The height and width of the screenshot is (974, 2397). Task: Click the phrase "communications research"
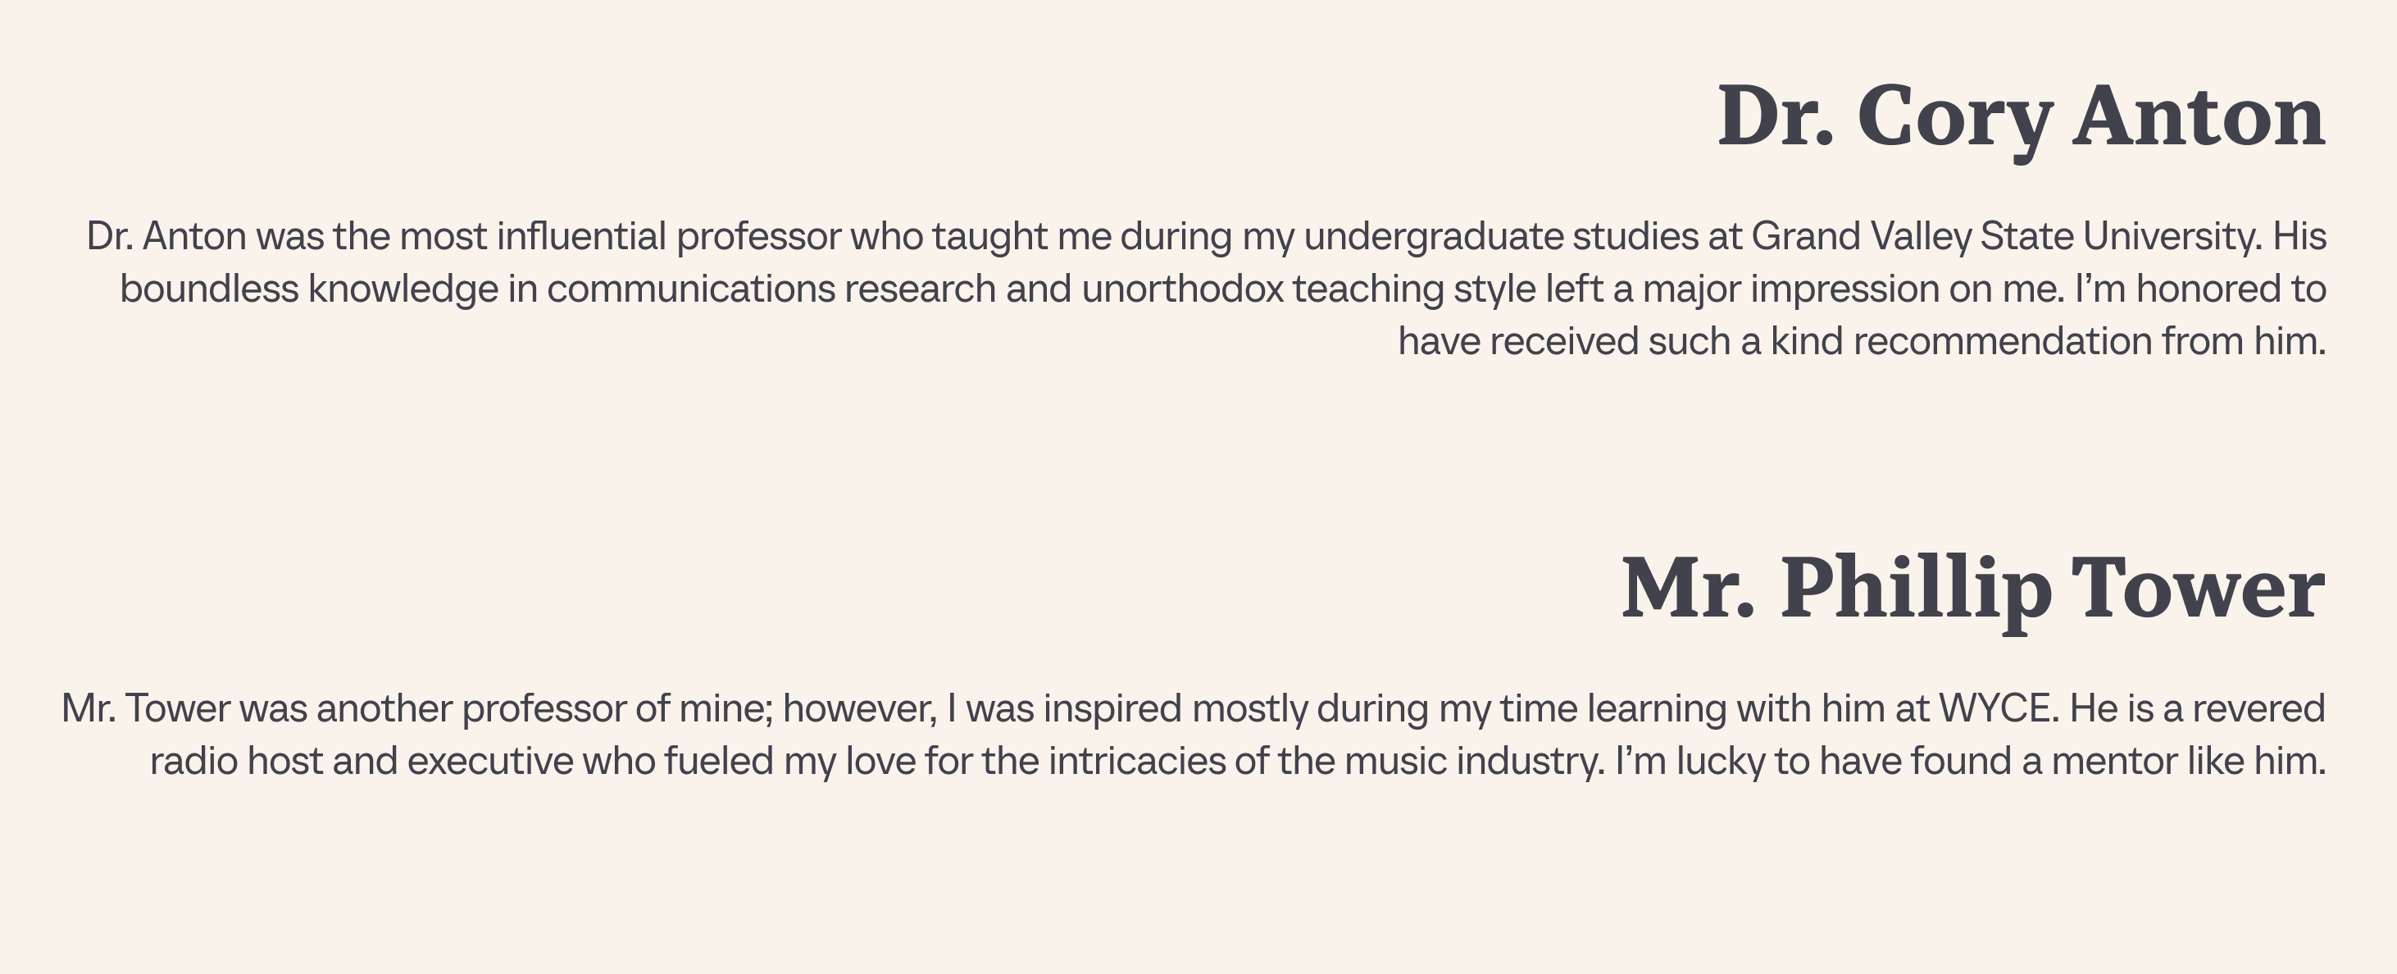771,289
